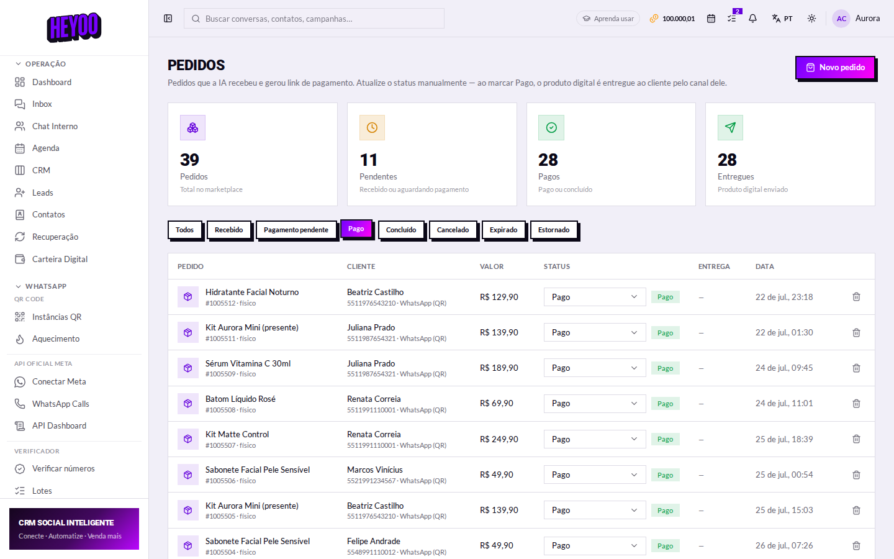Filter orders by Recebido
The image size is (894, 559).
(x=228, y=230)
